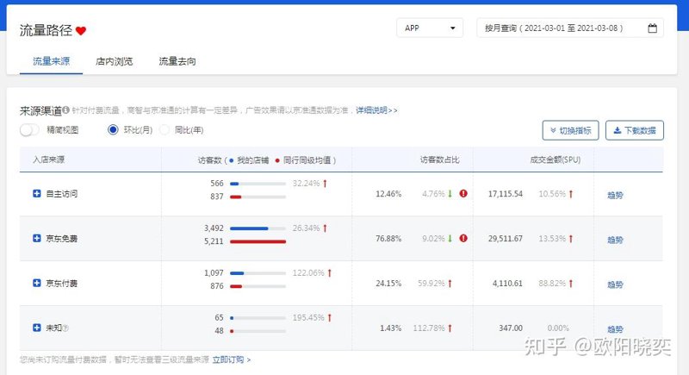Click red warning icon in 自主访问 row
689x375 pixels.
(x=463, y=193)
